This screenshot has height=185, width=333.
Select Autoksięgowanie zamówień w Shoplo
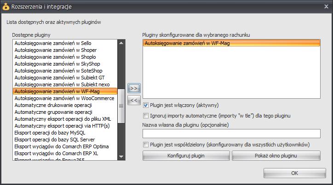pyautogui.click(x=65, y=57)
